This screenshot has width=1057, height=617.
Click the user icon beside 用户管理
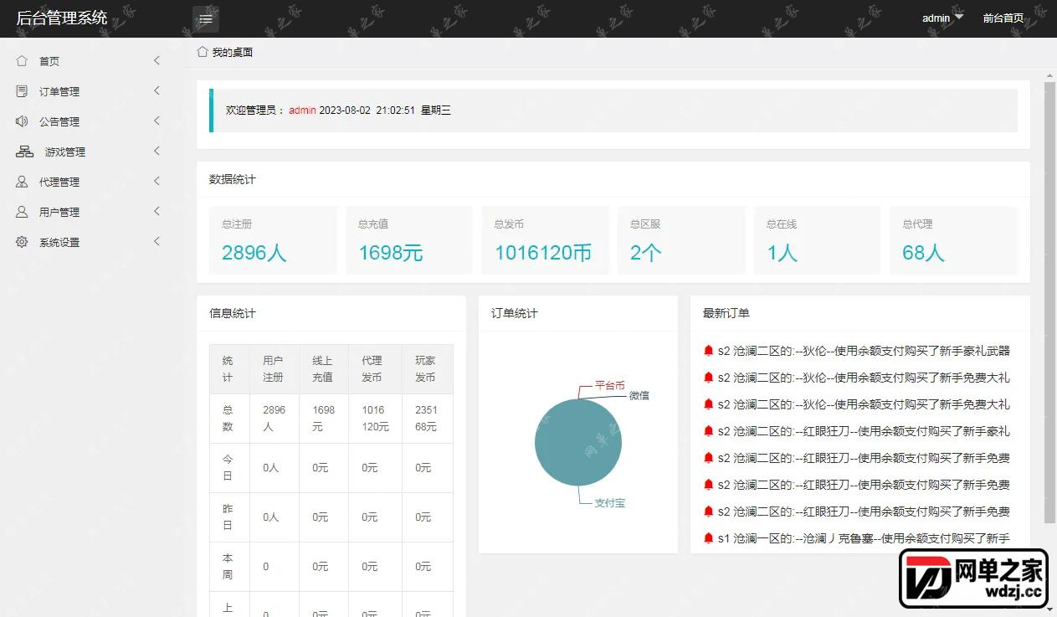pos(22,212)
